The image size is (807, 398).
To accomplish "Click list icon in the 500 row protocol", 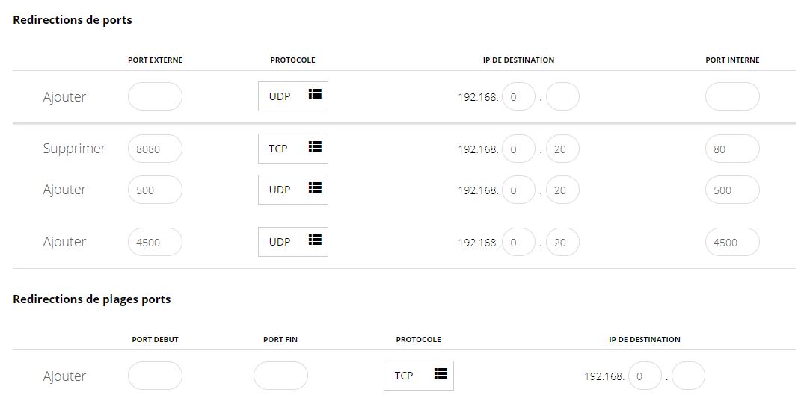I will [315, 189].
